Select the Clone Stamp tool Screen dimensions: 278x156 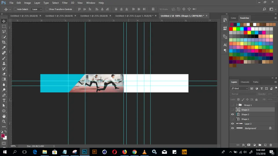[x=4, y=64]
